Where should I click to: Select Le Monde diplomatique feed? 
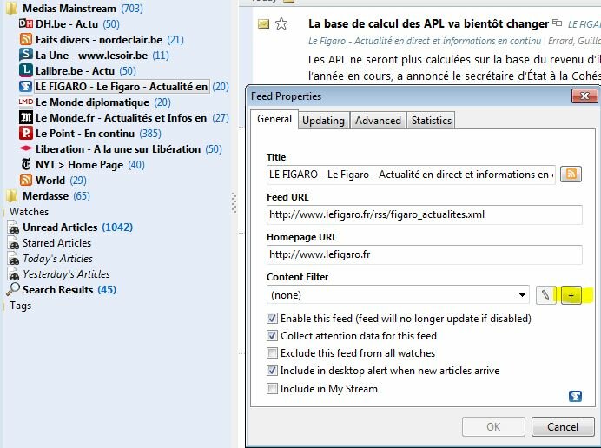(x=92, y=102)
